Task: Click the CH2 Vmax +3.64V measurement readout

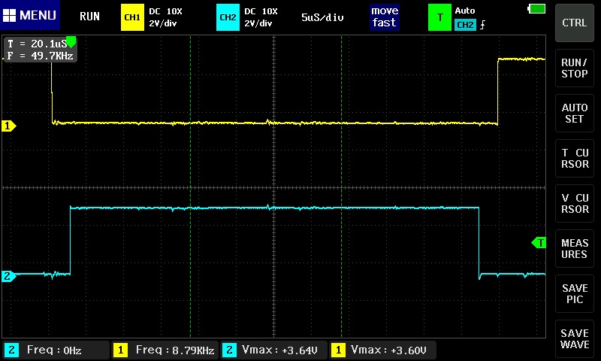Action: click(x=273, y=350)
